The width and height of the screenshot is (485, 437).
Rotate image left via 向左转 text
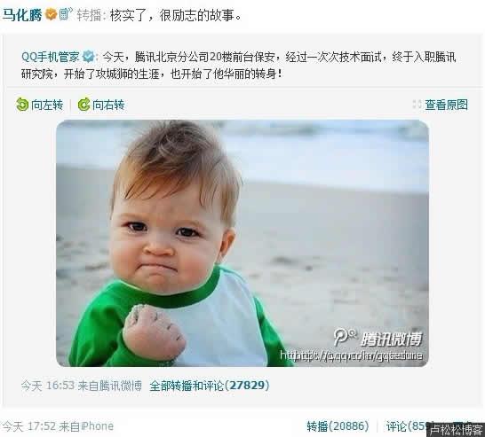47,105
